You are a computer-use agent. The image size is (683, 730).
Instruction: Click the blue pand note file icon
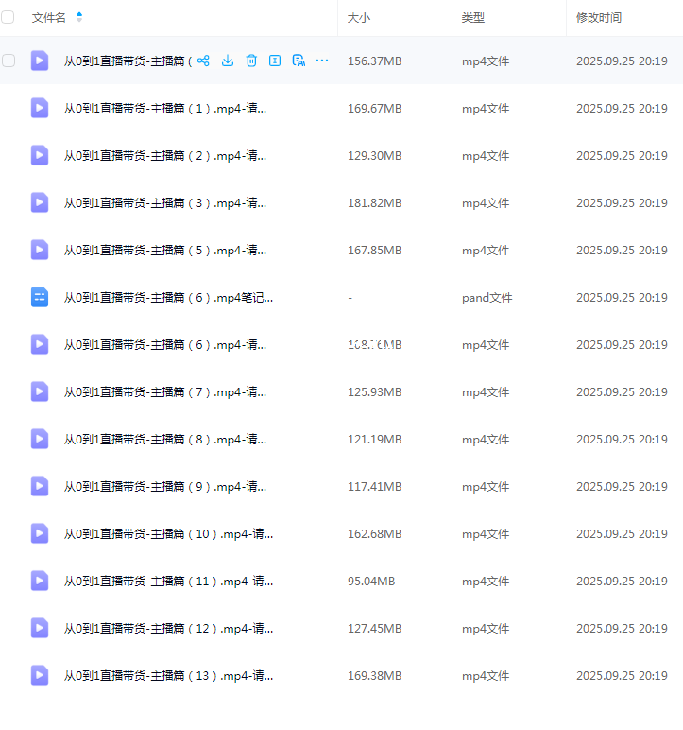click(x=40, y=297)
